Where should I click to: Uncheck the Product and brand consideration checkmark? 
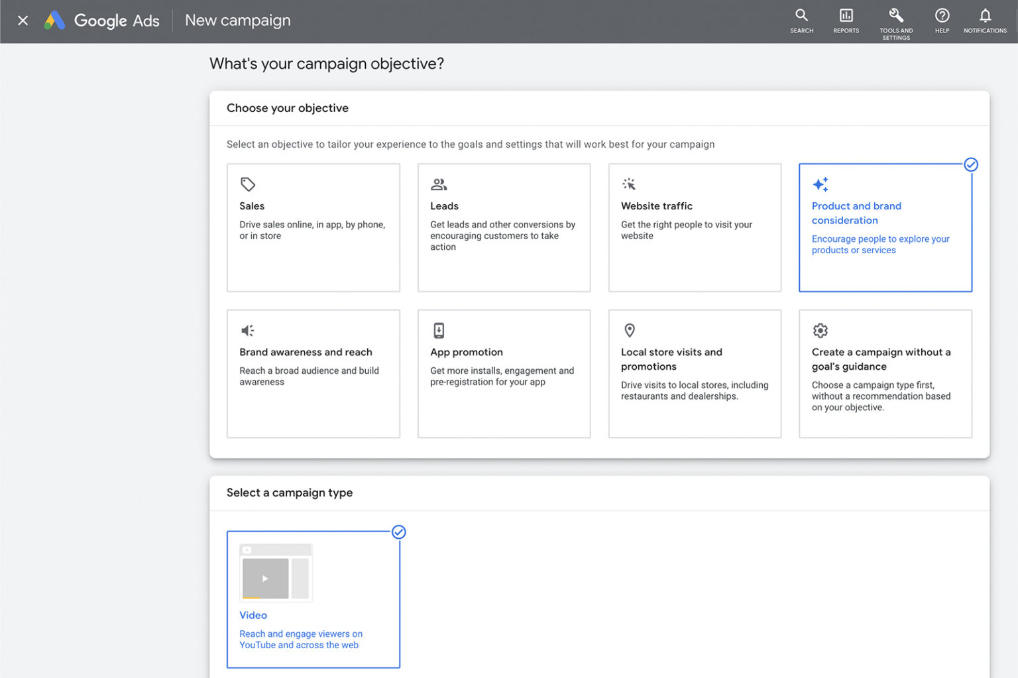(971, 164)
